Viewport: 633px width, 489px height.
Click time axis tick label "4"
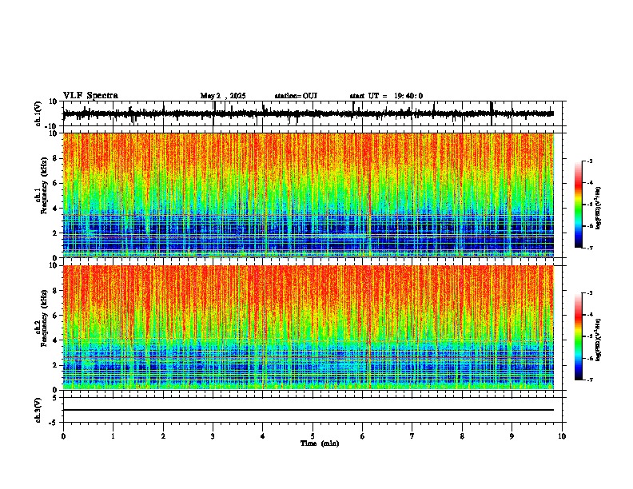[x=262, y=436]
